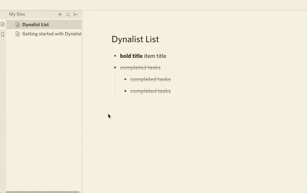This screenshot has height=193, width=307.
Task: Select the first nested completed tasks text
Action: pyautogui.click(x=150, y=79)
